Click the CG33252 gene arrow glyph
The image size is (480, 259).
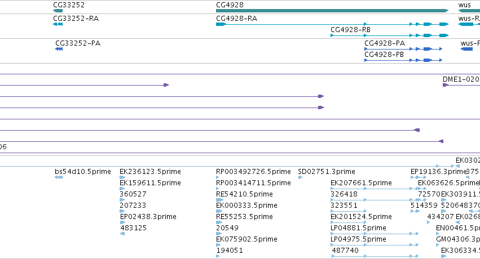[58, 11]
